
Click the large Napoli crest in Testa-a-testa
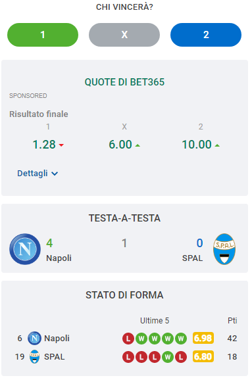(x=25, y=249)
